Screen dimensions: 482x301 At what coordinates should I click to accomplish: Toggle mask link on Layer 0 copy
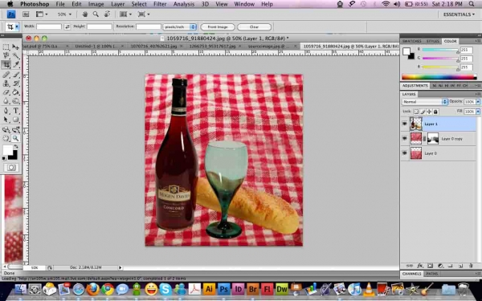424,139
